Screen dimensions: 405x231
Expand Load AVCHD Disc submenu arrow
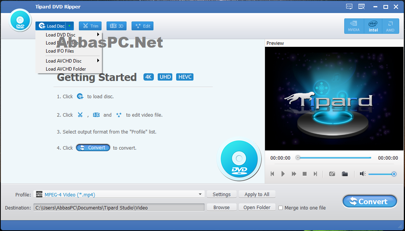pyautogui.click(x=98, y=61)
